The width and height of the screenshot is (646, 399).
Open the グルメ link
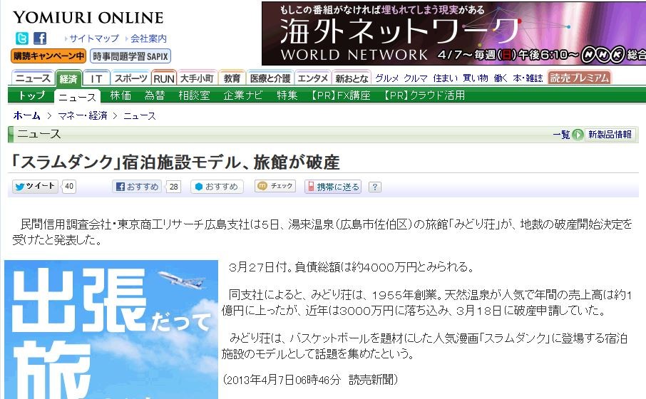[x=387, y=78]
